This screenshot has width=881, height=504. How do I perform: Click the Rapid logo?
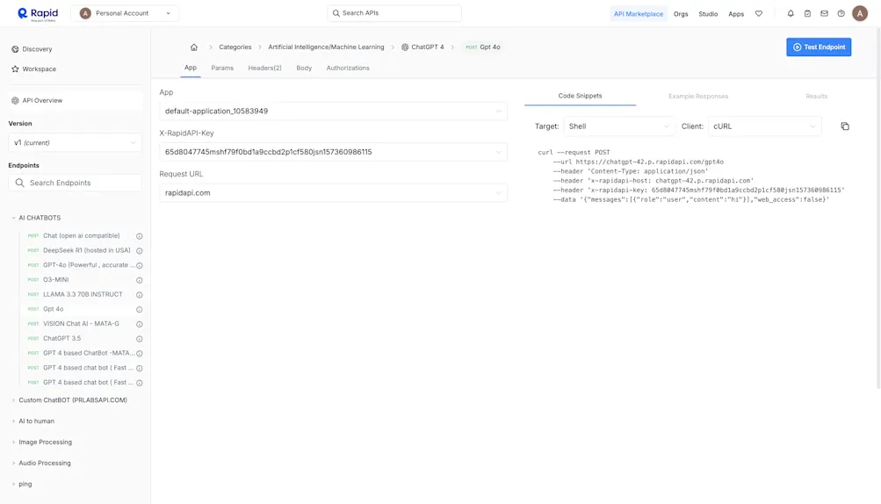pos(38,13)
